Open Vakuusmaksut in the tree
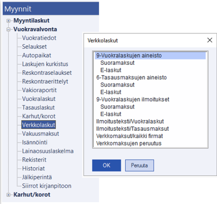 click(x=41, y=134)
